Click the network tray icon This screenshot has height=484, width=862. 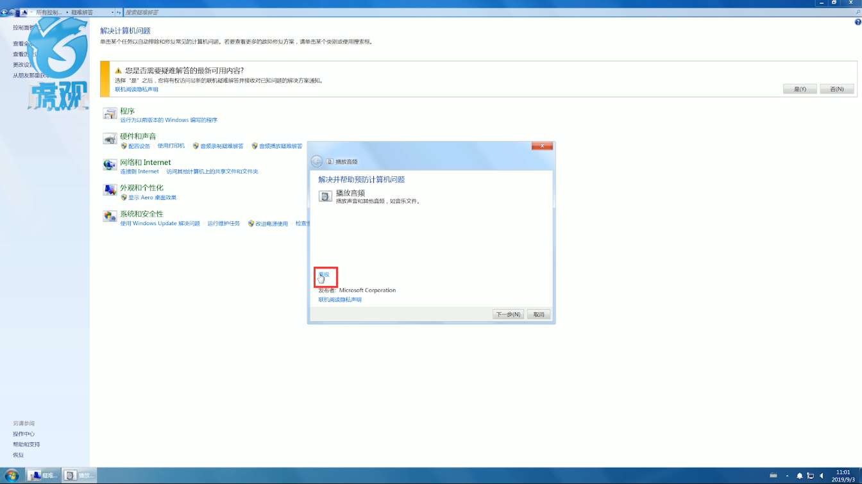(811, 476)
